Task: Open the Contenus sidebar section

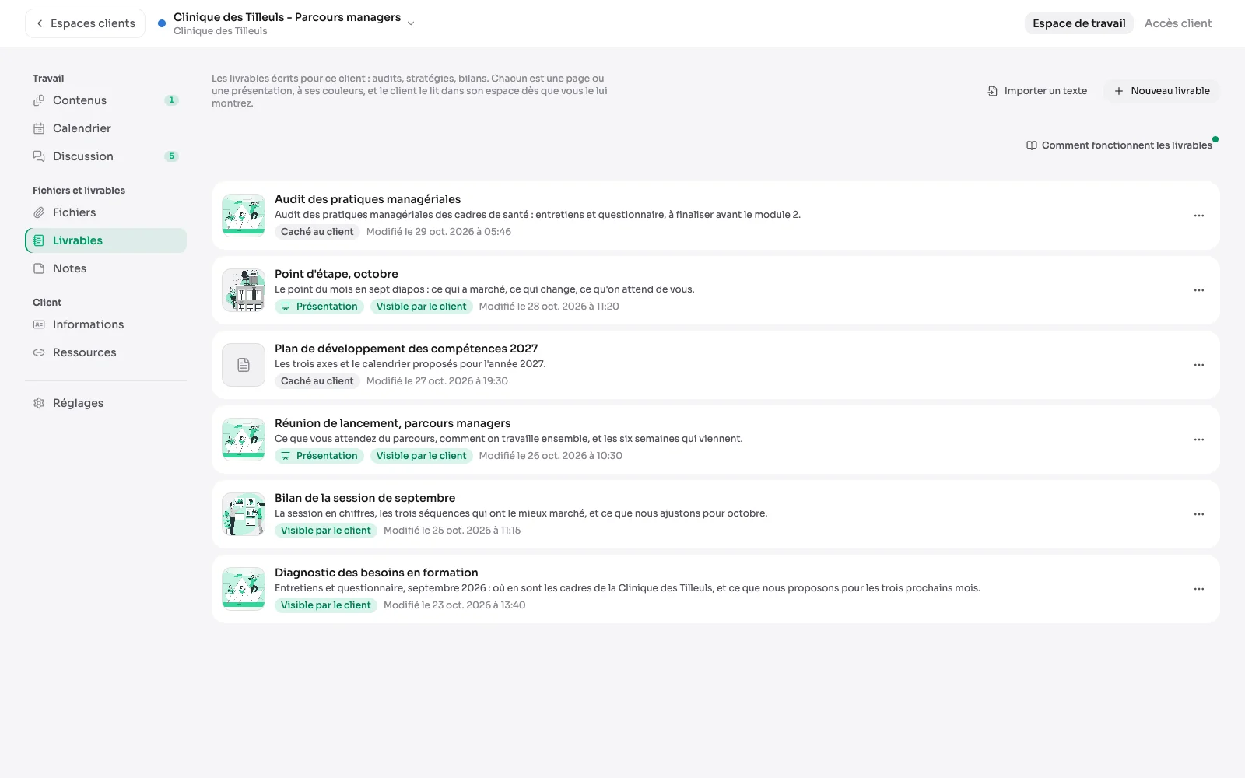Action: 106,100
